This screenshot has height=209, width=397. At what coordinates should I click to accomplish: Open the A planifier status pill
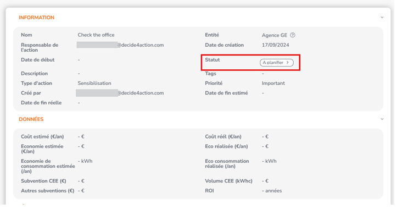coord(277,63)
